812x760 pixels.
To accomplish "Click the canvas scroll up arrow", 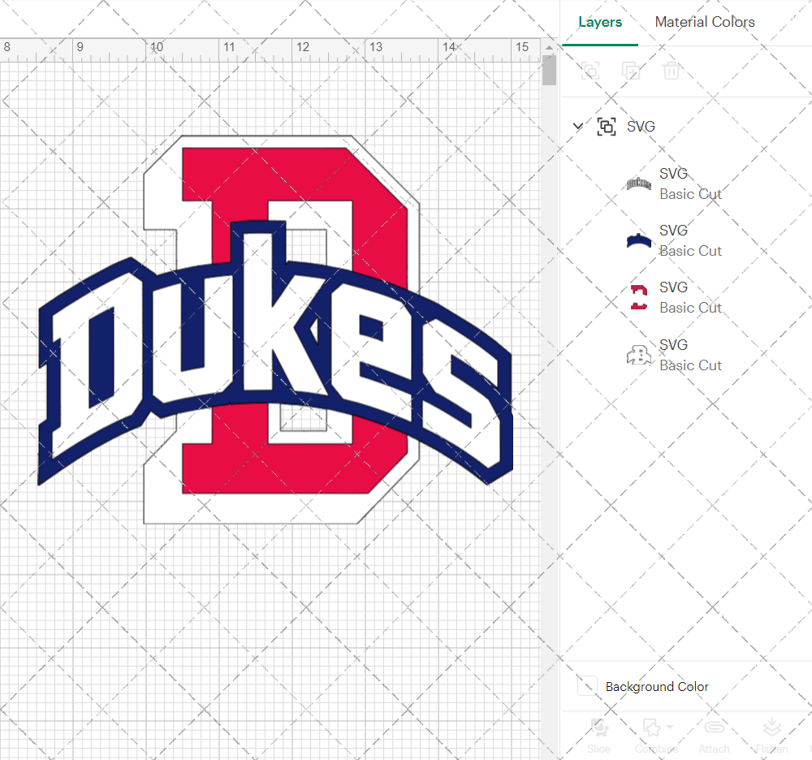I will (549, 47).
